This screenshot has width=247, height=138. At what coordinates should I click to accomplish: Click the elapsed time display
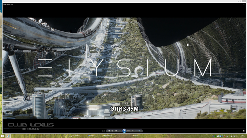coord(103,131)
